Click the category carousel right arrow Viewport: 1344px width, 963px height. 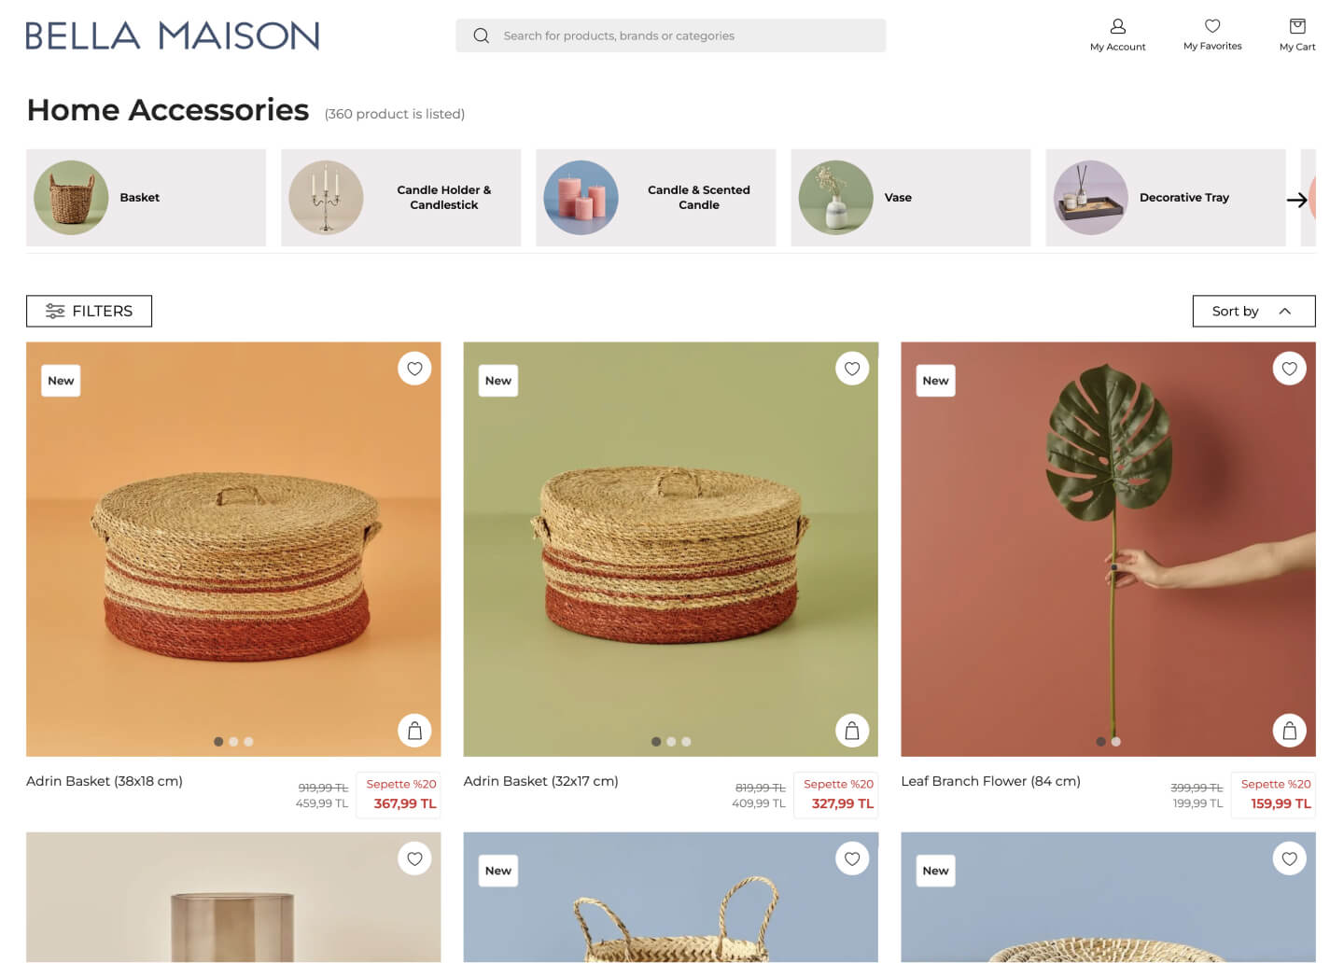1296,200
